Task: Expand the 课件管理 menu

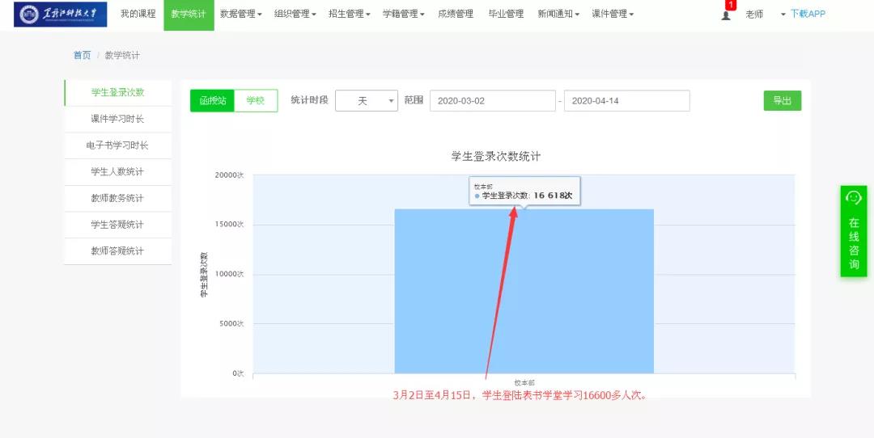Action: (613, 15)
